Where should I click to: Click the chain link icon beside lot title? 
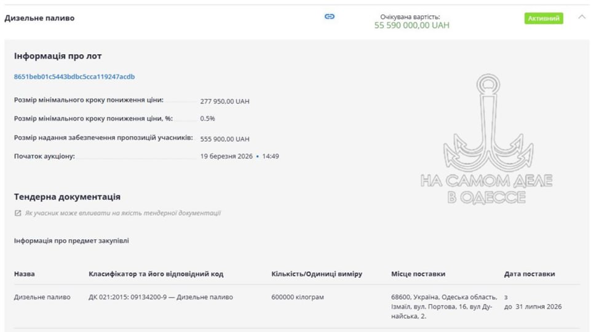[330, 17]
